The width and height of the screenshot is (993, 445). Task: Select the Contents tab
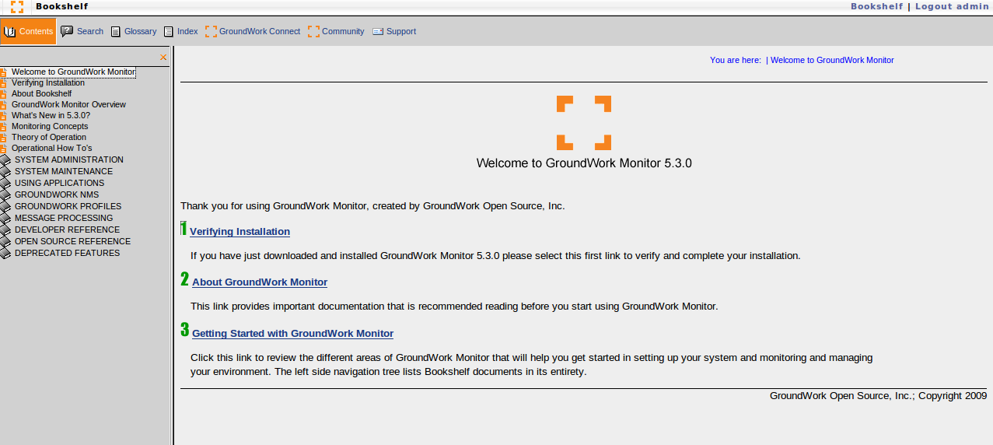tap(29, 32)
